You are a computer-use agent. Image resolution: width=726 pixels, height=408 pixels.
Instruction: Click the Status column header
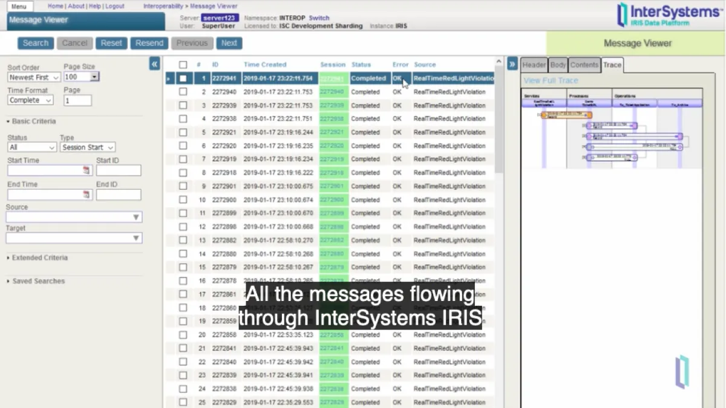[x=361, y=65]
